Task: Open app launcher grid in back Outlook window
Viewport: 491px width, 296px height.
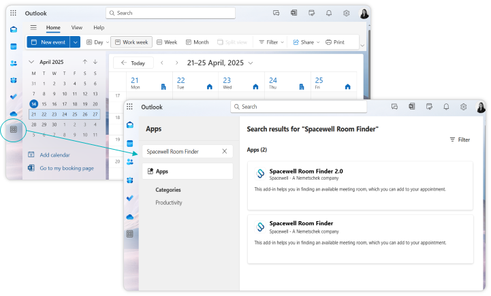Action: click(13, 13)
